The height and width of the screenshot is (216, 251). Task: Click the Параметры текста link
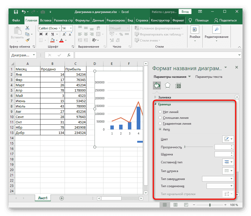coord(209,77)
